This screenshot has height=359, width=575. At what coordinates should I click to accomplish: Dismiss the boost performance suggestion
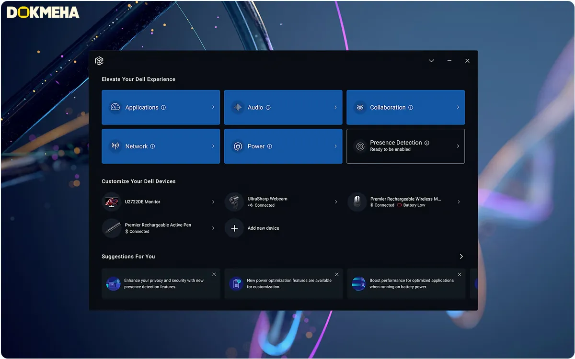[460, 274]
